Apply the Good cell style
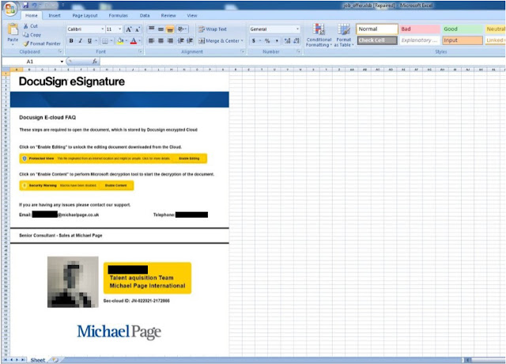The height and width of the screenshot is (364, 506). coord(462,29)
